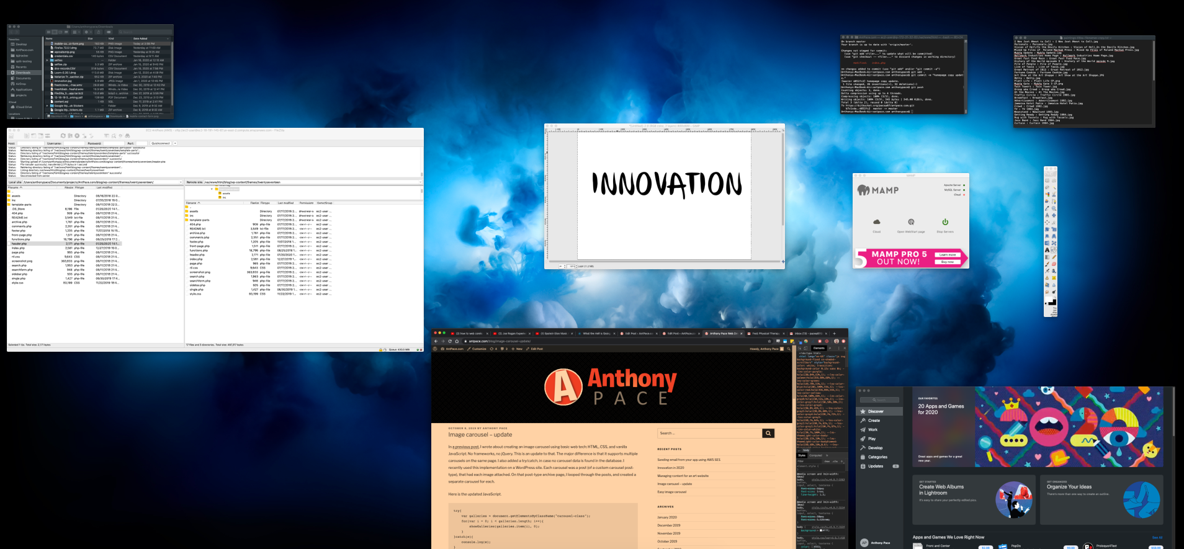Select the Paintbrush tool in GIMP toolbox
The height and width of the screenshot is (549, 1184).
click(1047, 264)
